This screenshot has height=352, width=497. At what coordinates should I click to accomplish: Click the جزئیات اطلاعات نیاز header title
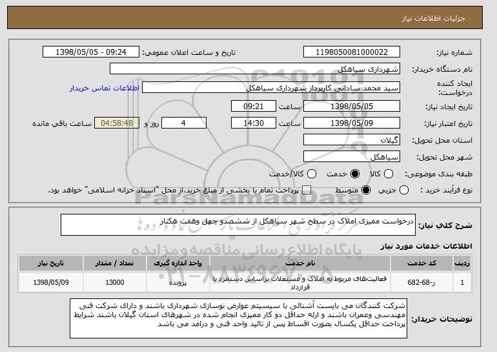pyautogui.click(x=433, y=18)
